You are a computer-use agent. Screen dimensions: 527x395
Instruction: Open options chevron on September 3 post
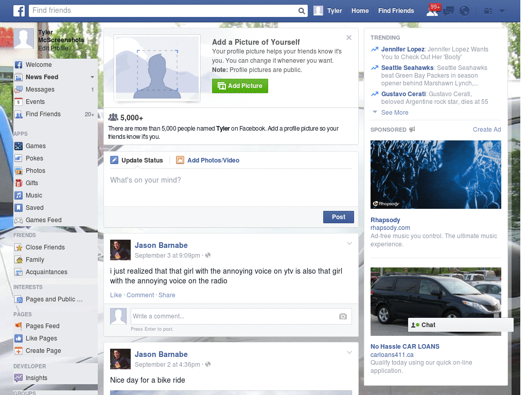point(349,243)
